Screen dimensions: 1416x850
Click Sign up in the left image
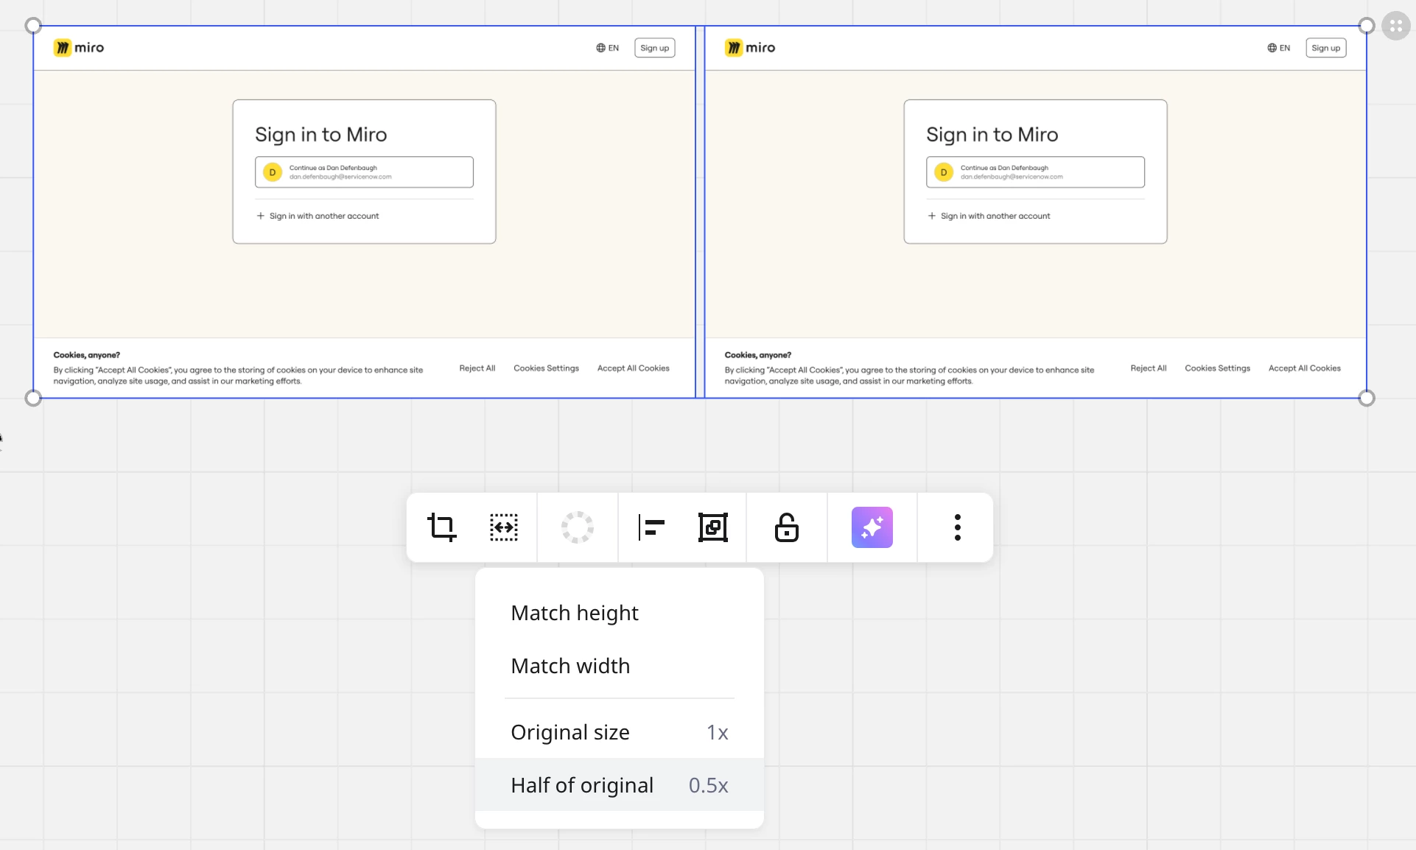(x=654, y=48)
